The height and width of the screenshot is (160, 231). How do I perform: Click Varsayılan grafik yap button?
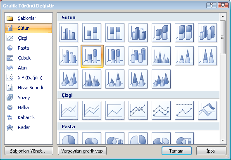coord(82,151)
